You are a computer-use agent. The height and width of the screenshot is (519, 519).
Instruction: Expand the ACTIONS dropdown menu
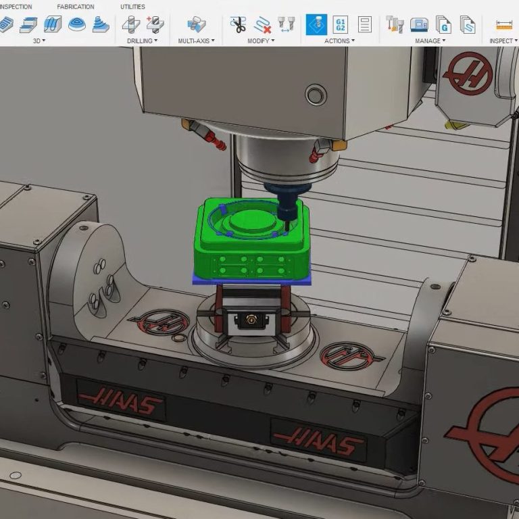point(340,41)
